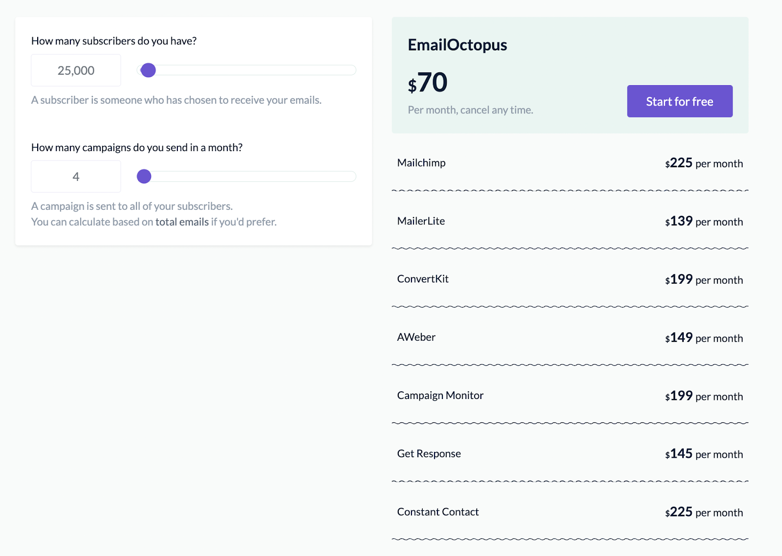Click the EmailOctopus heading
This screenshot has height=556, width=782.
[x=457, y=45]
